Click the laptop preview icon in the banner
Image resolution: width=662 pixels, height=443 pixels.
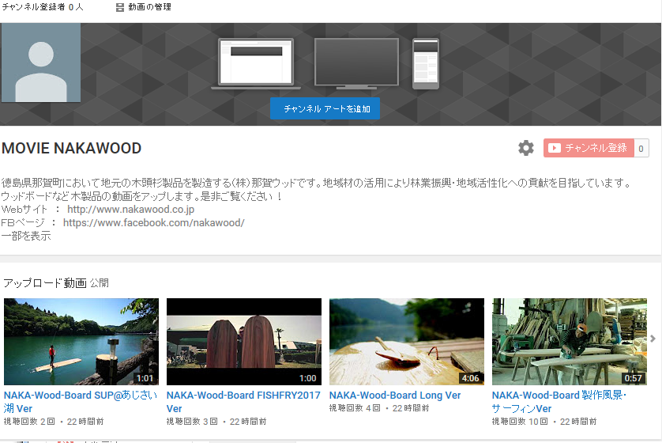(x=256, y=64)
